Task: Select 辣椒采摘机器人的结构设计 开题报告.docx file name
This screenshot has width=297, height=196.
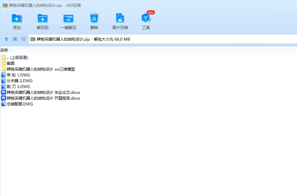Action: pyautogui.click(x=43, y=98)
